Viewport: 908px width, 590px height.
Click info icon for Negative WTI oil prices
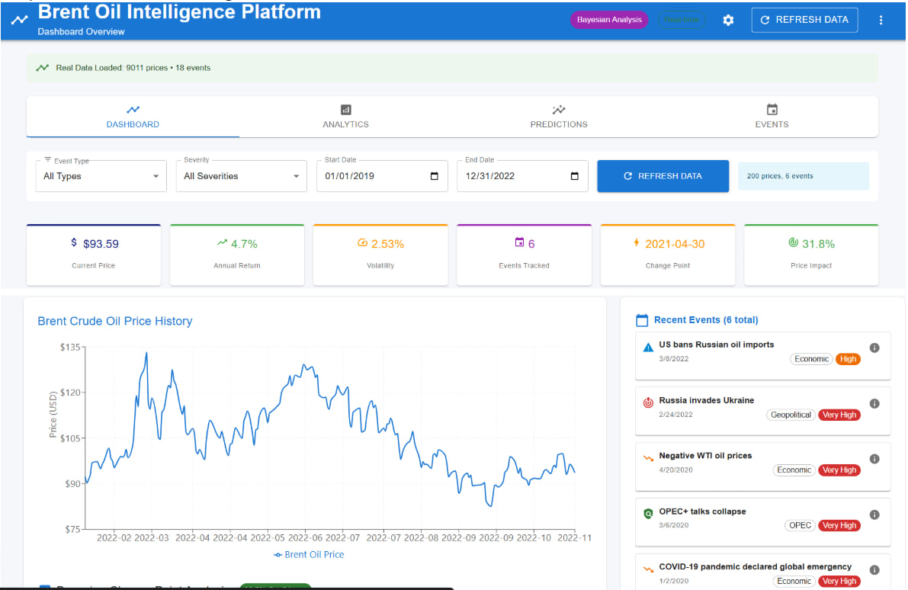874,459
